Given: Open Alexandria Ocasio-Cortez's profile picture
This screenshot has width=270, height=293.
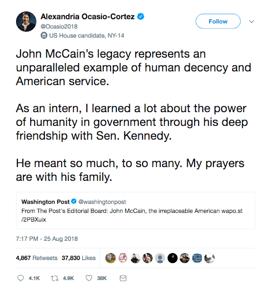Looking at the screenshot, I should coord(26,22).
